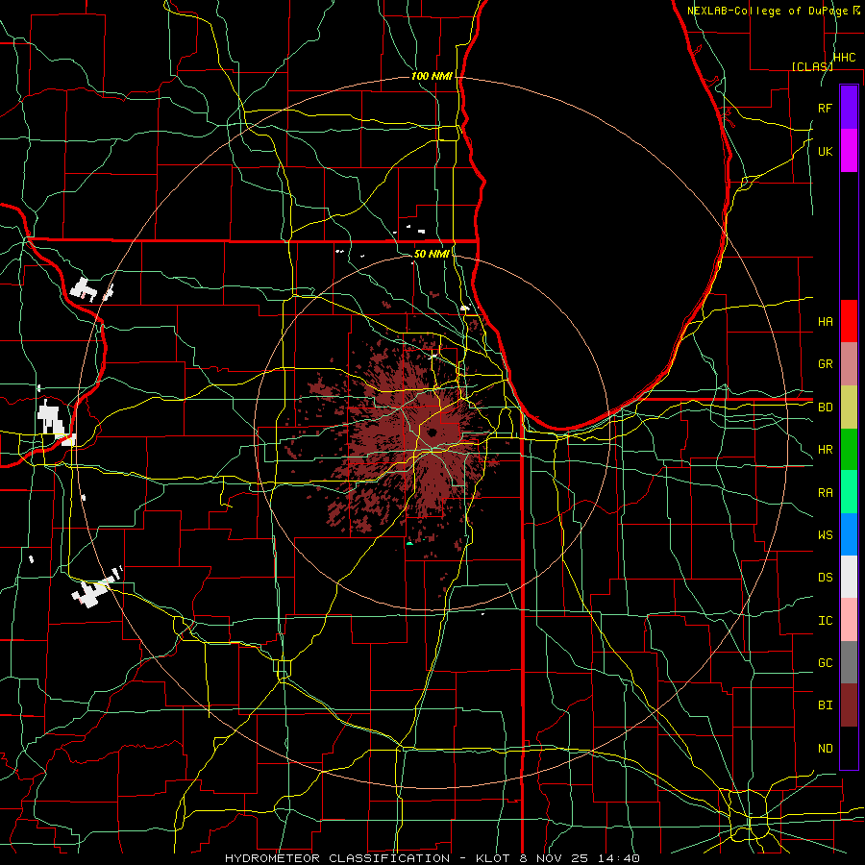Click the UK legend label
This screenshot has width=865, height=865.
(825, 151)
